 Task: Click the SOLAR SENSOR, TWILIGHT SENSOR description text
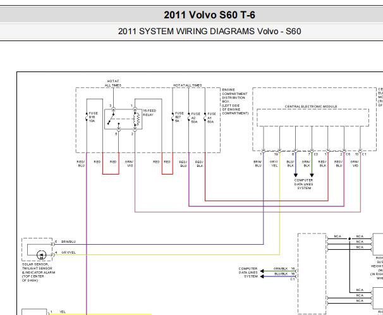tap(39, 272)
